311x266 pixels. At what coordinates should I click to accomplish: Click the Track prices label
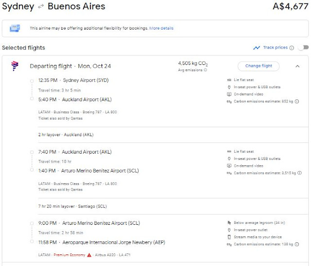point(275,47)
